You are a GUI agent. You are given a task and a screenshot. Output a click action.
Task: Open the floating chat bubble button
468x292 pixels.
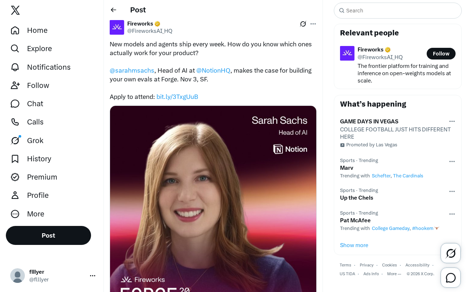450,278
